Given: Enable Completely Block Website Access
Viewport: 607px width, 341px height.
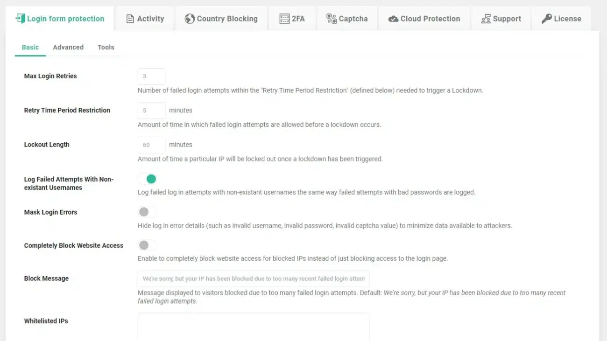Looking at the screenshot, I should click(147, 245).
